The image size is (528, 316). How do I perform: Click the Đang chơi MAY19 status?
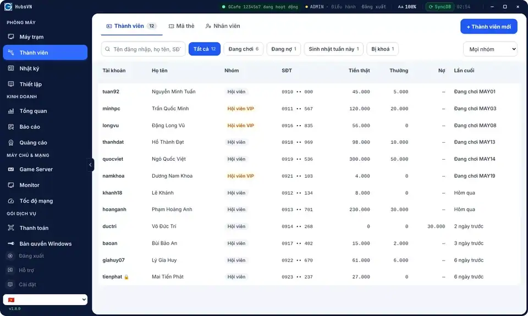coord(475,176)
